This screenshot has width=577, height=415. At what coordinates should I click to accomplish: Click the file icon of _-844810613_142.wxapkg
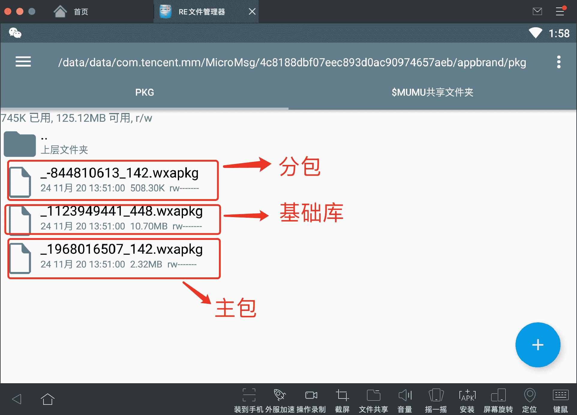(20, 182)
